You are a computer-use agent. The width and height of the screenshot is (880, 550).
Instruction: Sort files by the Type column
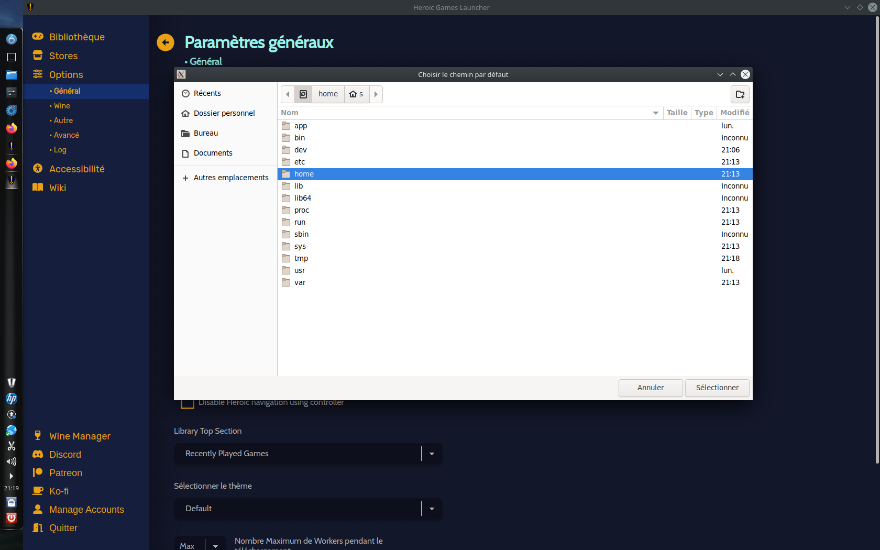pos(704,113)
